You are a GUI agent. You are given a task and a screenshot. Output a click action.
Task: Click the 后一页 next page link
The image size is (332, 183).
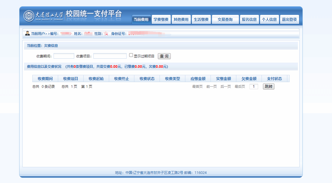click(226, 87)
